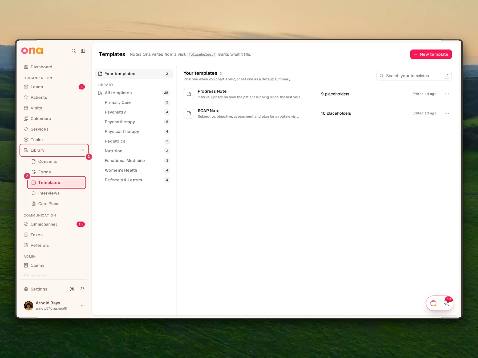The width and height of the screenshot is (478, 358).
Task: Filter library by Psychiatry
Action: [x=134, y=112]
